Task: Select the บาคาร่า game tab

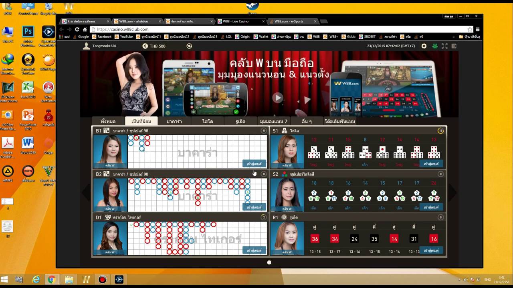Action: pos(174,121)
